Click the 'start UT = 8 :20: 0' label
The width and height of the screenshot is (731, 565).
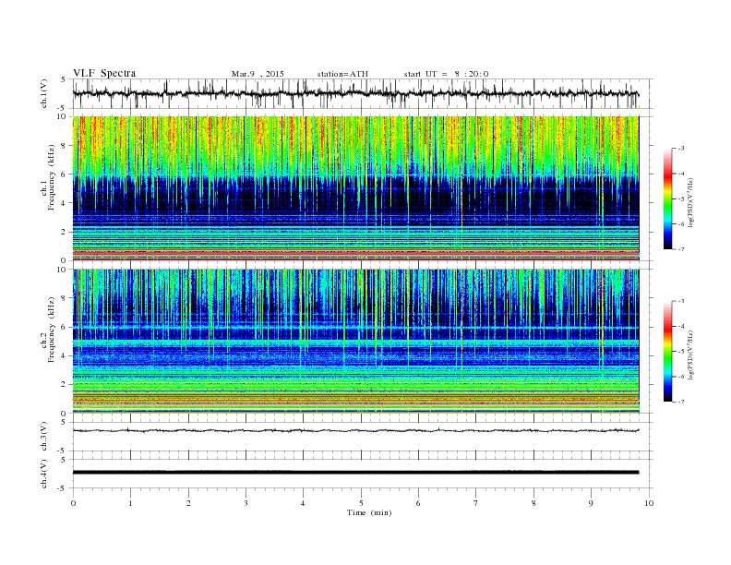tap(446, 74)
